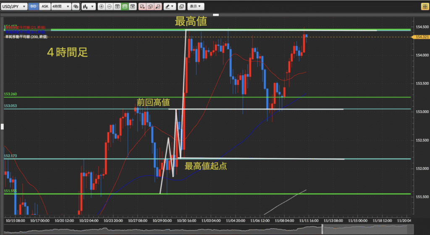
Task: Click the yellow crosshair icon at top right
Action: tap(425, 7)
